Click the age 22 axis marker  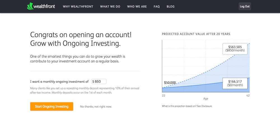tap(164, 95)
